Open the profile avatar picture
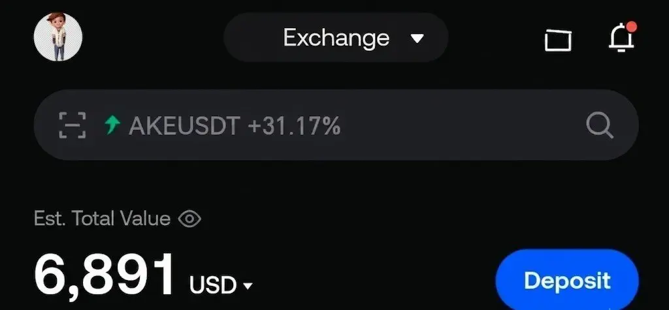Viewport: 669px width, 310px height. pos(58,37)
